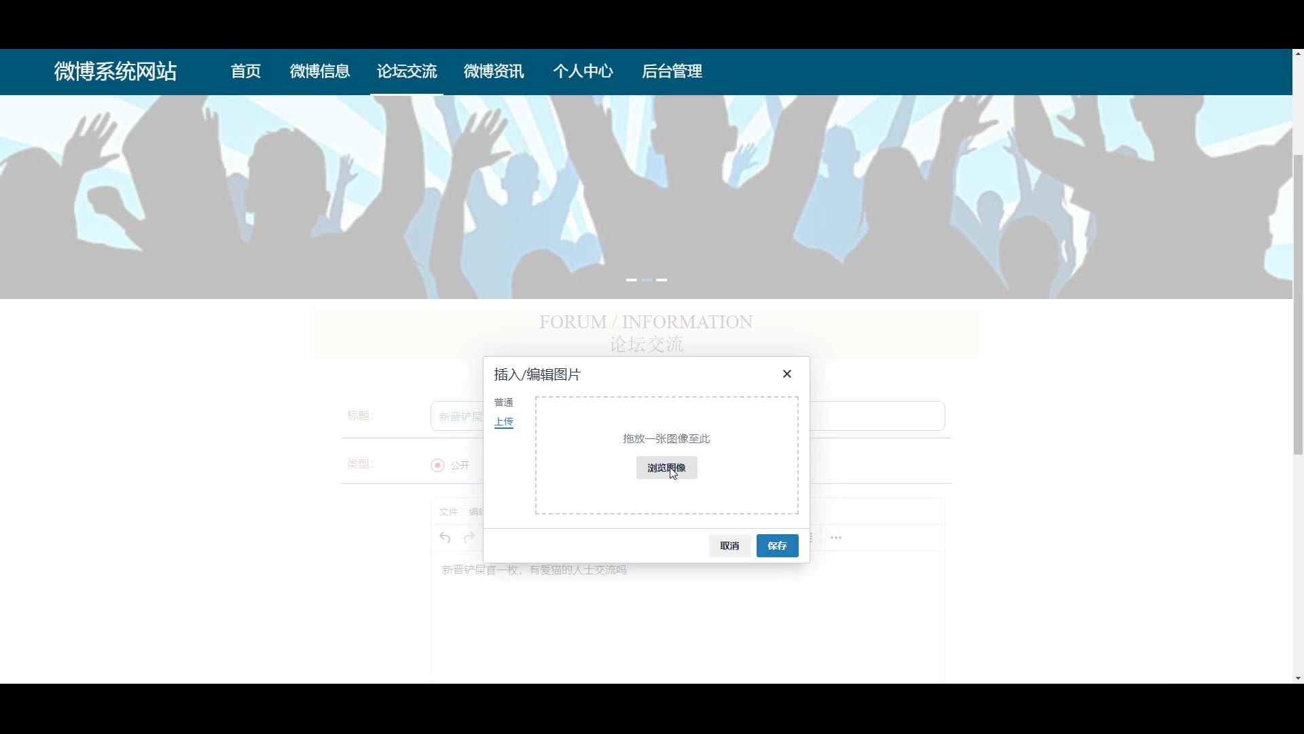Go to 首页 in navigation bar
The width and height of the screenshot is (1304, 734).
coord(246,71)
